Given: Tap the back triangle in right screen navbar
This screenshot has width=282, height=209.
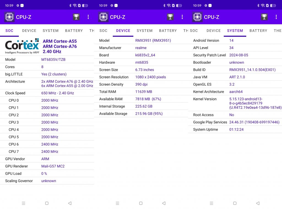Looking at the screenshot, I should [x=258, y=203].
